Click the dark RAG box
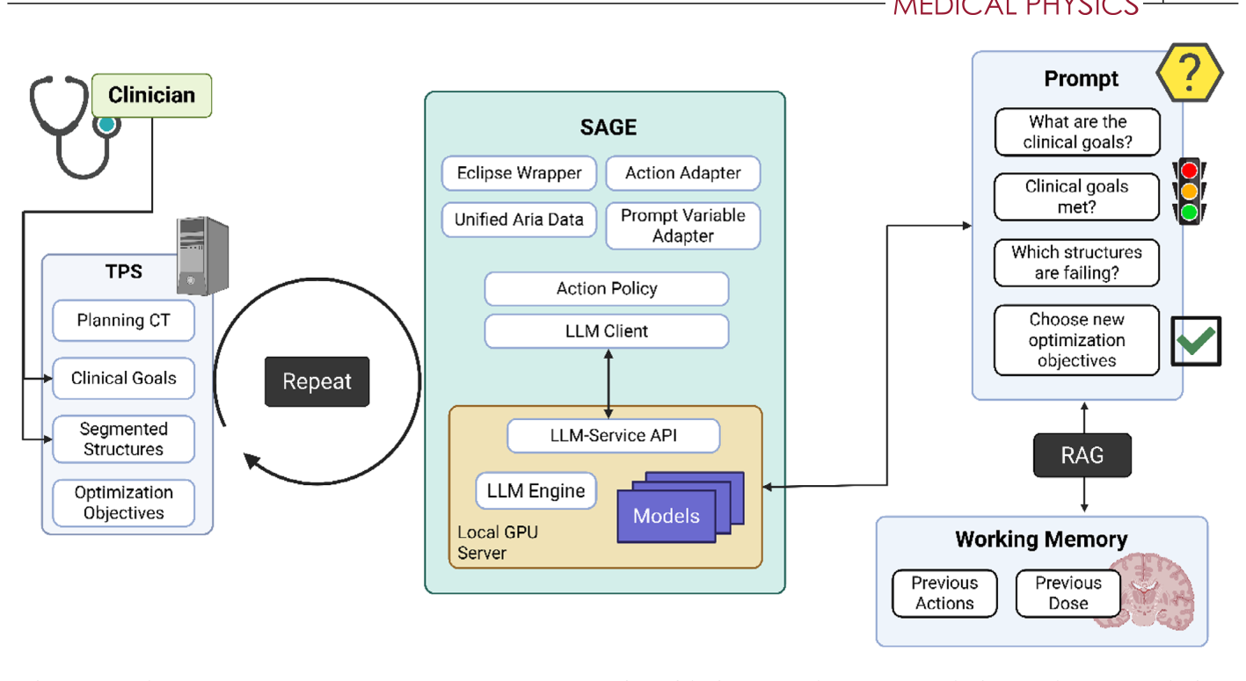Screen dimensions: 1246x681 pyautogui.click(x=1082, y=454)
